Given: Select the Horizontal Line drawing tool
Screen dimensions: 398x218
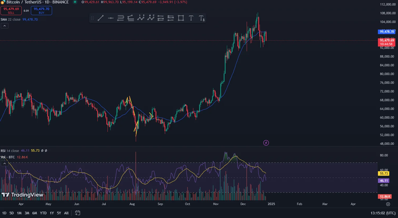Looking at the screenshot, I should (x=111, y=18).
